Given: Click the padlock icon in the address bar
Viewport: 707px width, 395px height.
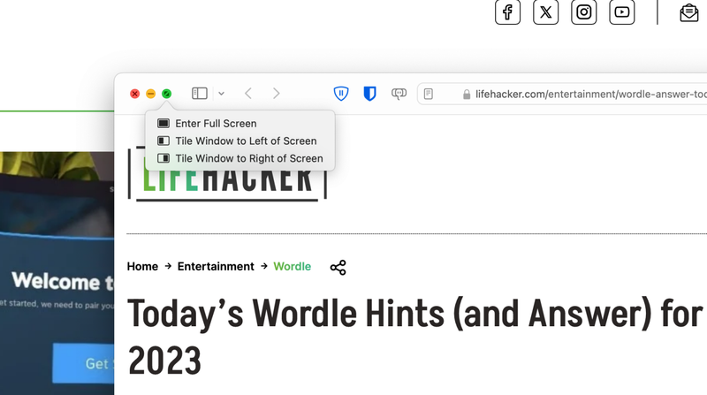Looking at the screenshot, I should tap(467, 95).
